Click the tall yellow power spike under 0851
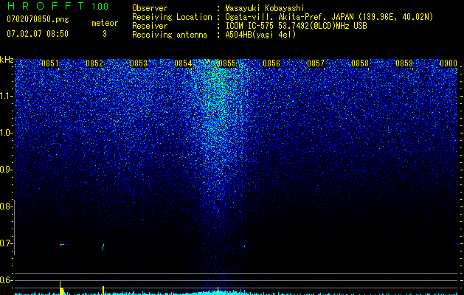This screenshot has width=464, height=295. [61, 288]
